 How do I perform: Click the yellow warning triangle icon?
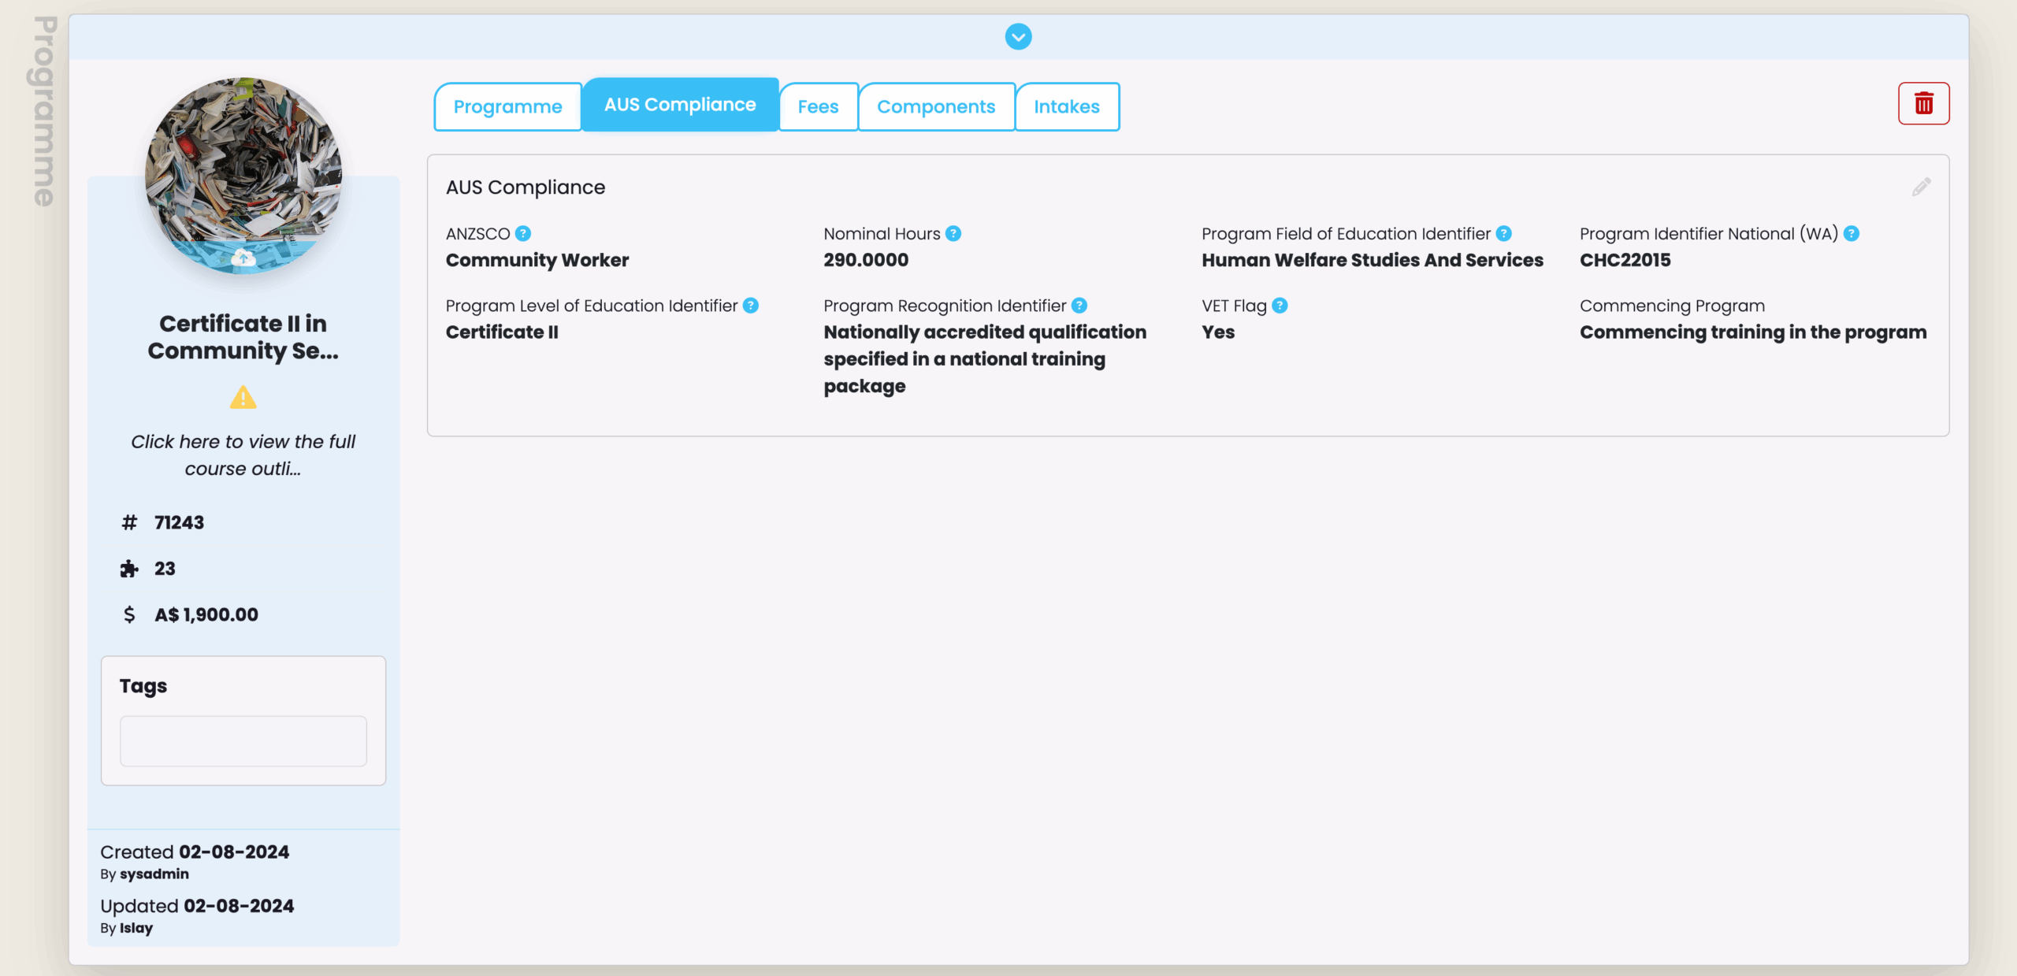(x=243, y=398)
